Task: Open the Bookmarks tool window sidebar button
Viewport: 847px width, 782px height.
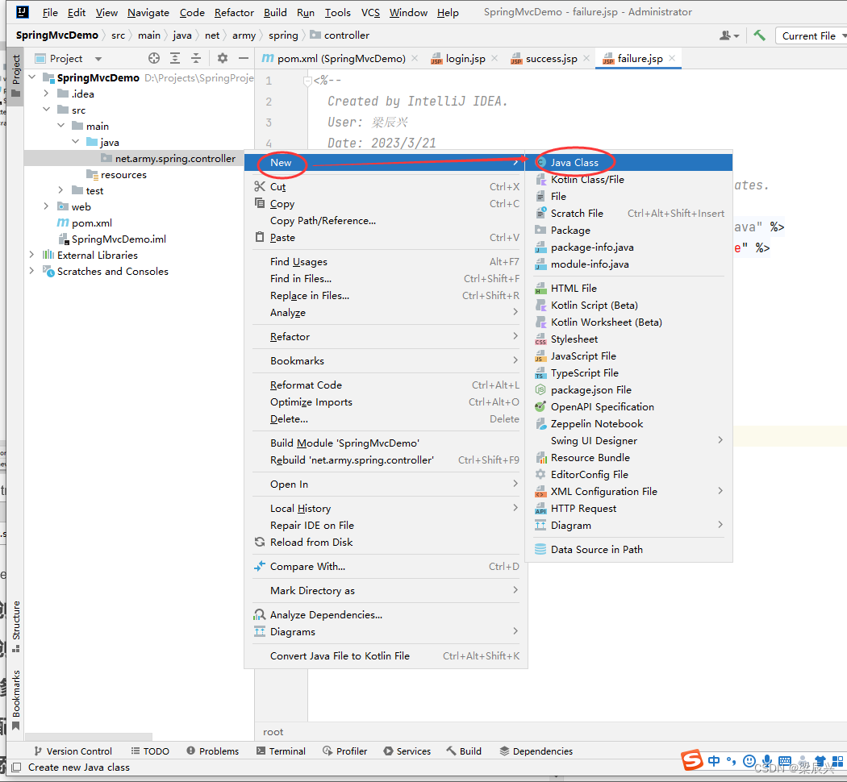Action: (x=15, y=700)
